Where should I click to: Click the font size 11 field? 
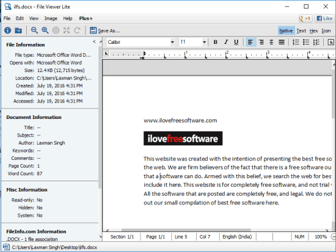(x=191, y=42)
